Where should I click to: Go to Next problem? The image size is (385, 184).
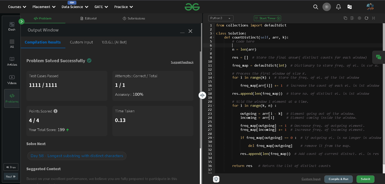click(11, 176)
